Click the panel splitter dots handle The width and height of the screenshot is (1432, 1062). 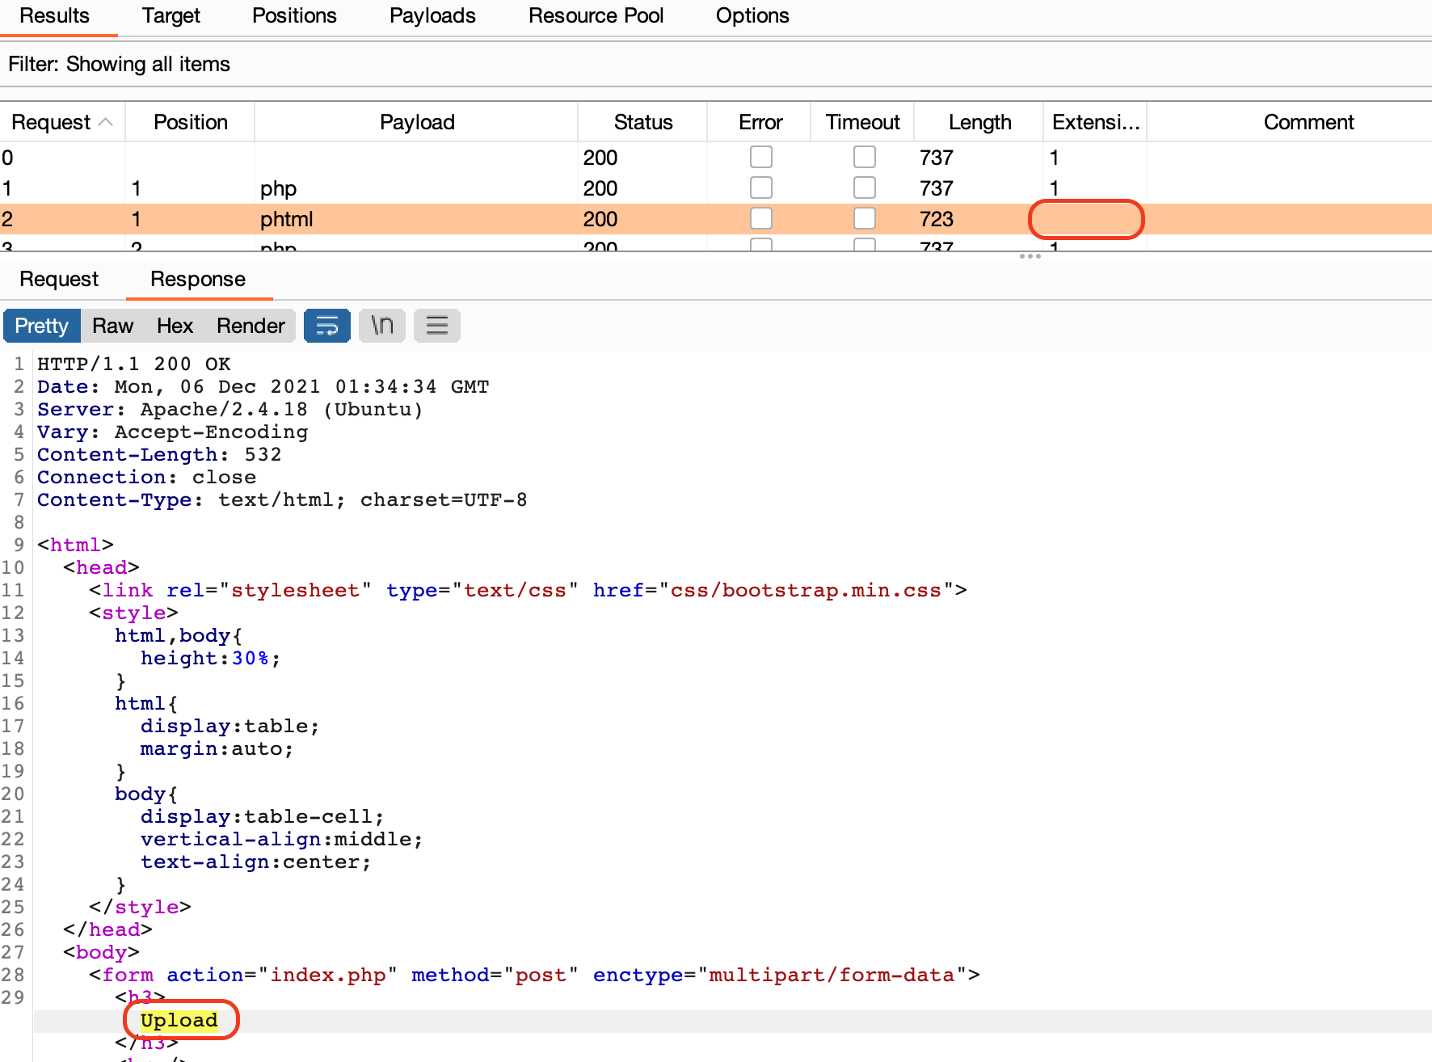pos(1030,256)
